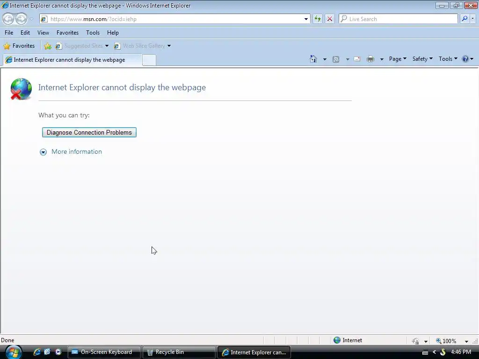The width and height of the screenshot is (479, 359).
Task: Switch to Recycle Bin taskbar button
Action: (179, 352)
